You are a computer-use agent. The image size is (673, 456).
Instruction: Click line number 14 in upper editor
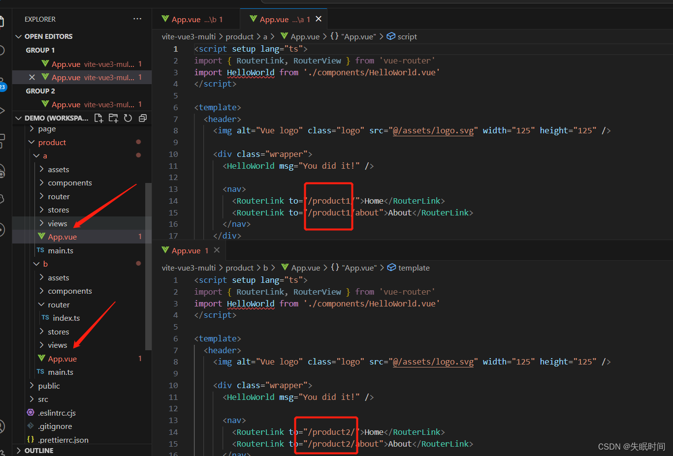pyautogui.click(x=173, y=201)
